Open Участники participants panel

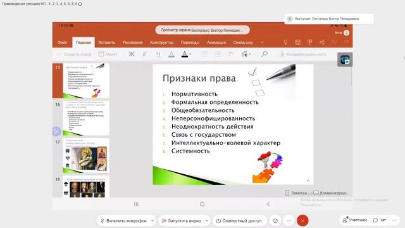[x=354, y=220]
